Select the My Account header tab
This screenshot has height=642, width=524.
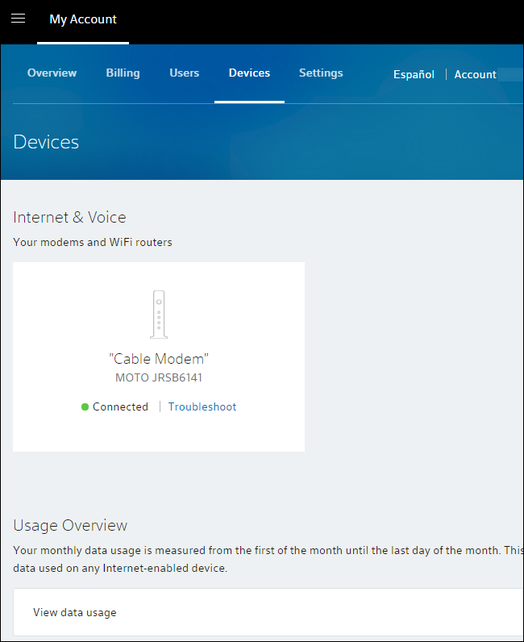[x=83, y=19]
